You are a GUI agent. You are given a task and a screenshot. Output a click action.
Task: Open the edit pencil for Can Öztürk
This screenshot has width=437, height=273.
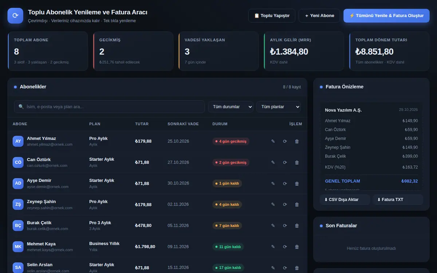click(273, 162)
